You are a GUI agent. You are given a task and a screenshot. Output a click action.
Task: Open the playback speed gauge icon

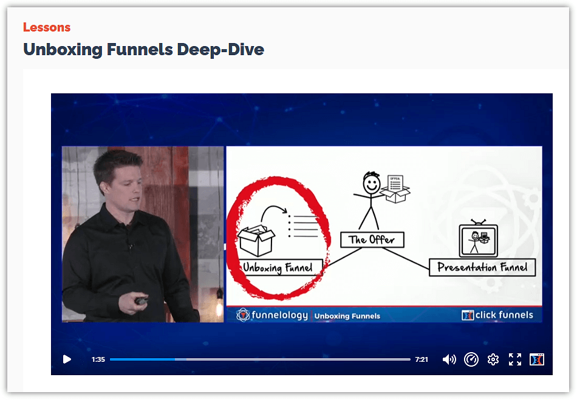tap(471, 359)
